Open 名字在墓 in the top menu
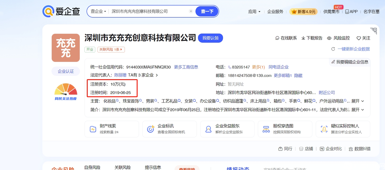This screenshot has width=385, height=170. point(372,12)
